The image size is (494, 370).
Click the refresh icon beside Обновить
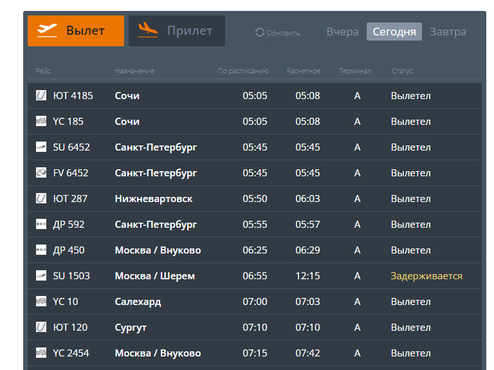coord(260,32)
